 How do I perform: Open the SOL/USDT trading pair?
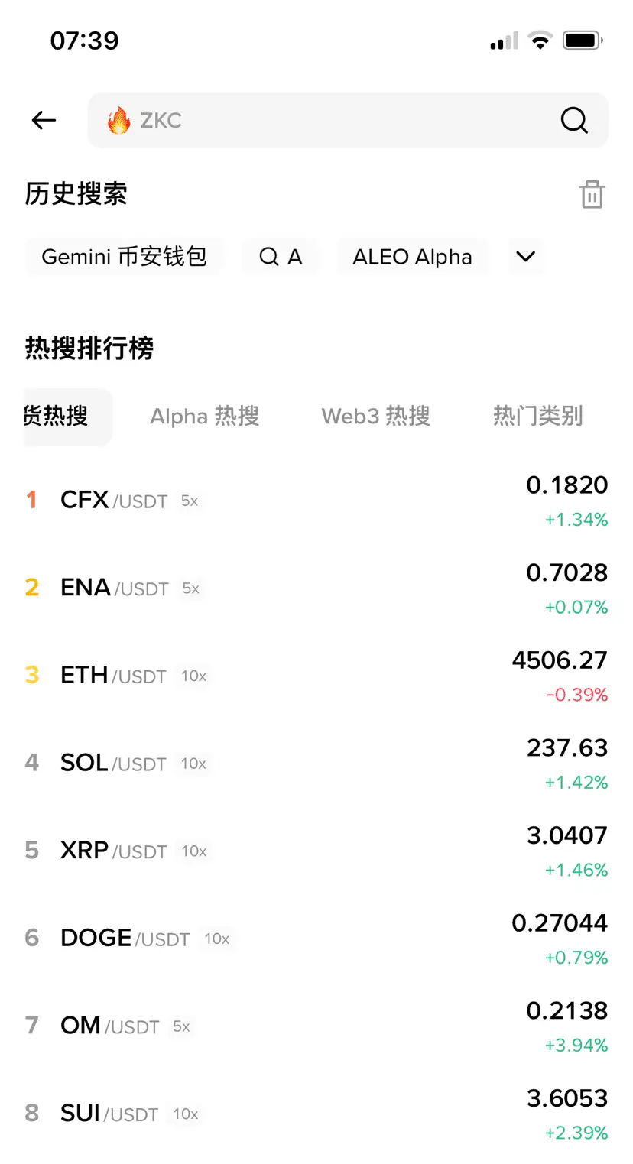(x=316, y=764)
